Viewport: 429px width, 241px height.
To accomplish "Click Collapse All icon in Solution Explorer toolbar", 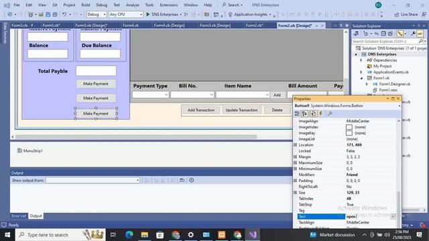I will tap(383, 33).
